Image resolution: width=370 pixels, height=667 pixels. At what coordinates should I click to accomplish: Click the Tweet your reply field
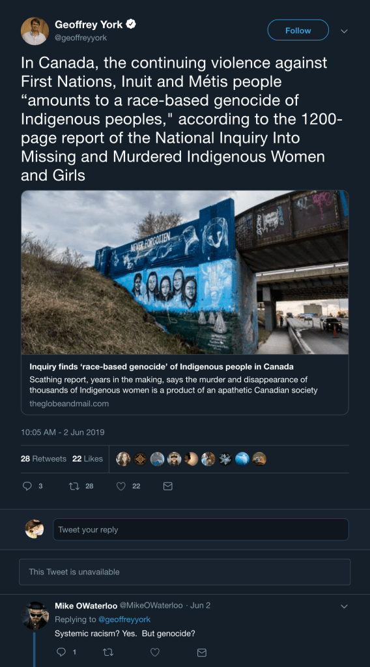[x=201, y=529]
